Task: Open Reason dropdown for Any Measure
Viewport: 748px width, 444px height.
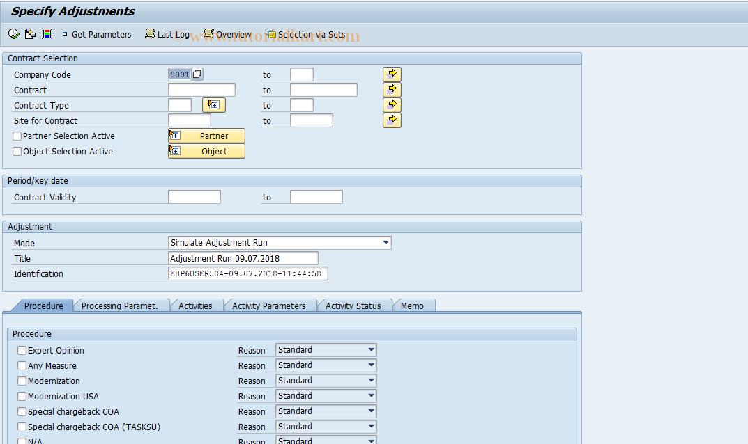Action: 371,365
